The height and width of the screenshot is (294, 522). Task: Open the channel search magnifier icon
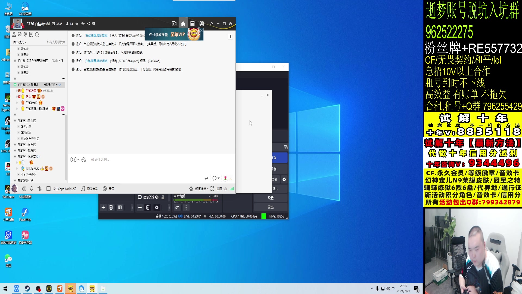pyautogui.click(x=37, y=35)
